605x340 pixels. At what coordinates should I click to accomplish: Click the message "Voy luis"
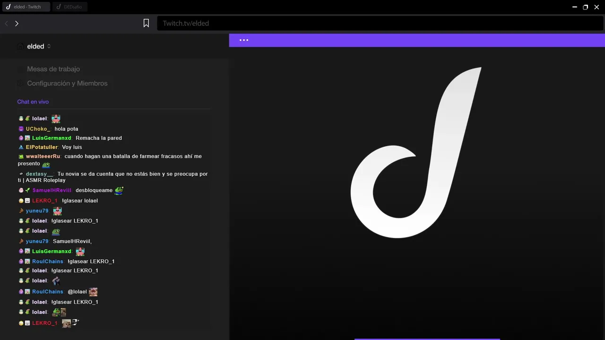[72, 147]
